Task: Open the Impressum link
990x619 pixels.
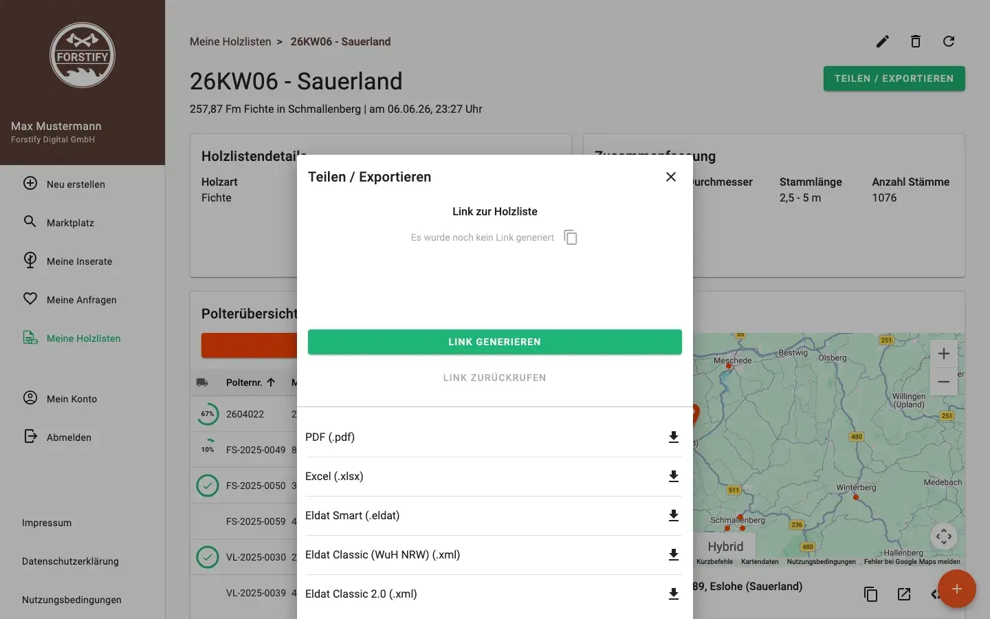Action: pyautogui.click(x=47, y=523)
